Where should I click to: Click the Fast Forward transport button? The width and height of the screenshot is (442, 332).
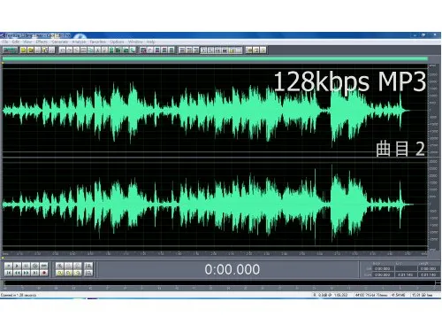click(27, 273)
